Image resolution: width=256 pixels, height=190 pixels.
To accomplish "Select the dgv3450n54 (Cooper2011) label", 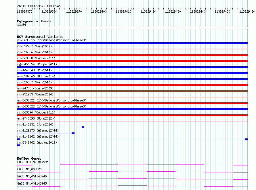I will click(x=37, y=64).
